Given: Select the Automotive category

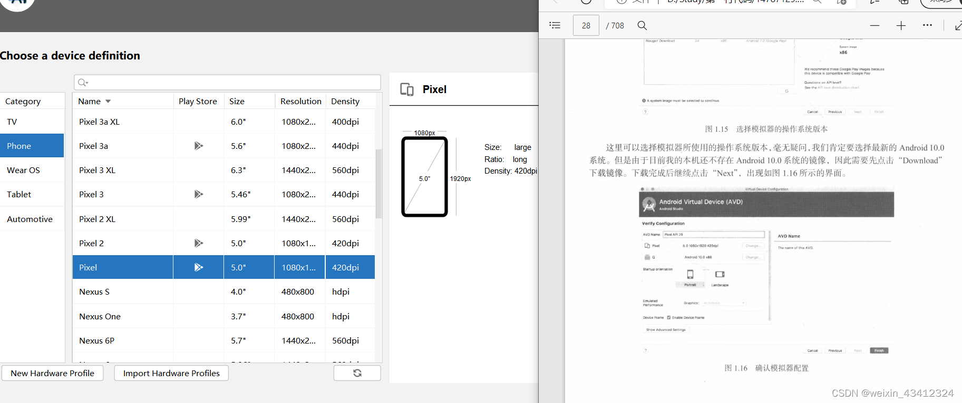Looking at the screenshot, I should (x=32, y=219).
